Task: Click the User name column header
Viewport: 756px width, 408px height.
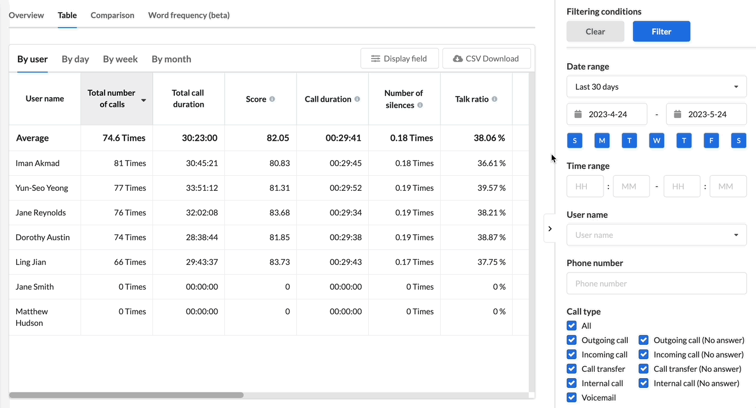Action: pyautogui.click(x=45, y=99)
